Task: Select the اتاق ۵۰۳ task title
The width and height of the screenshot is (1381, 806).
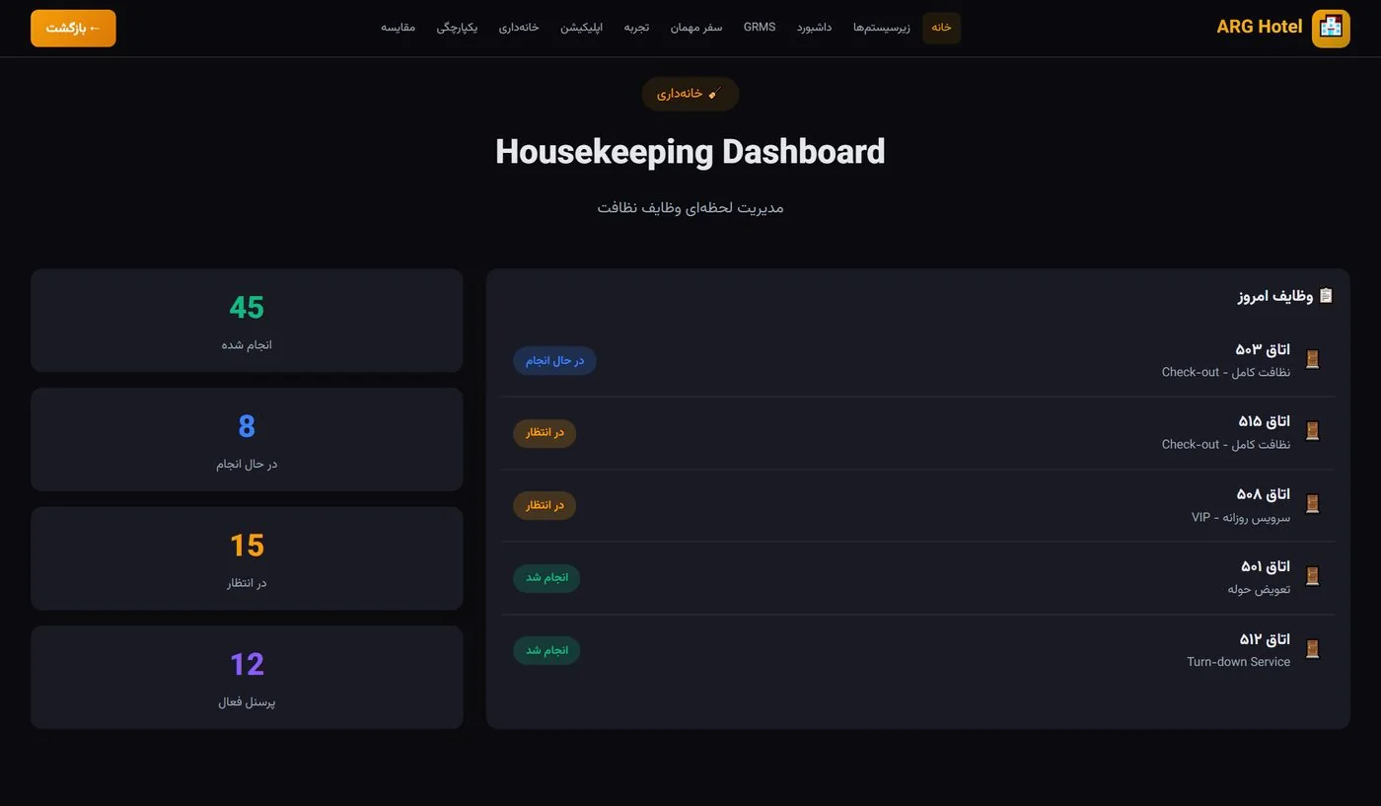Action: [x=1263, y=349]
